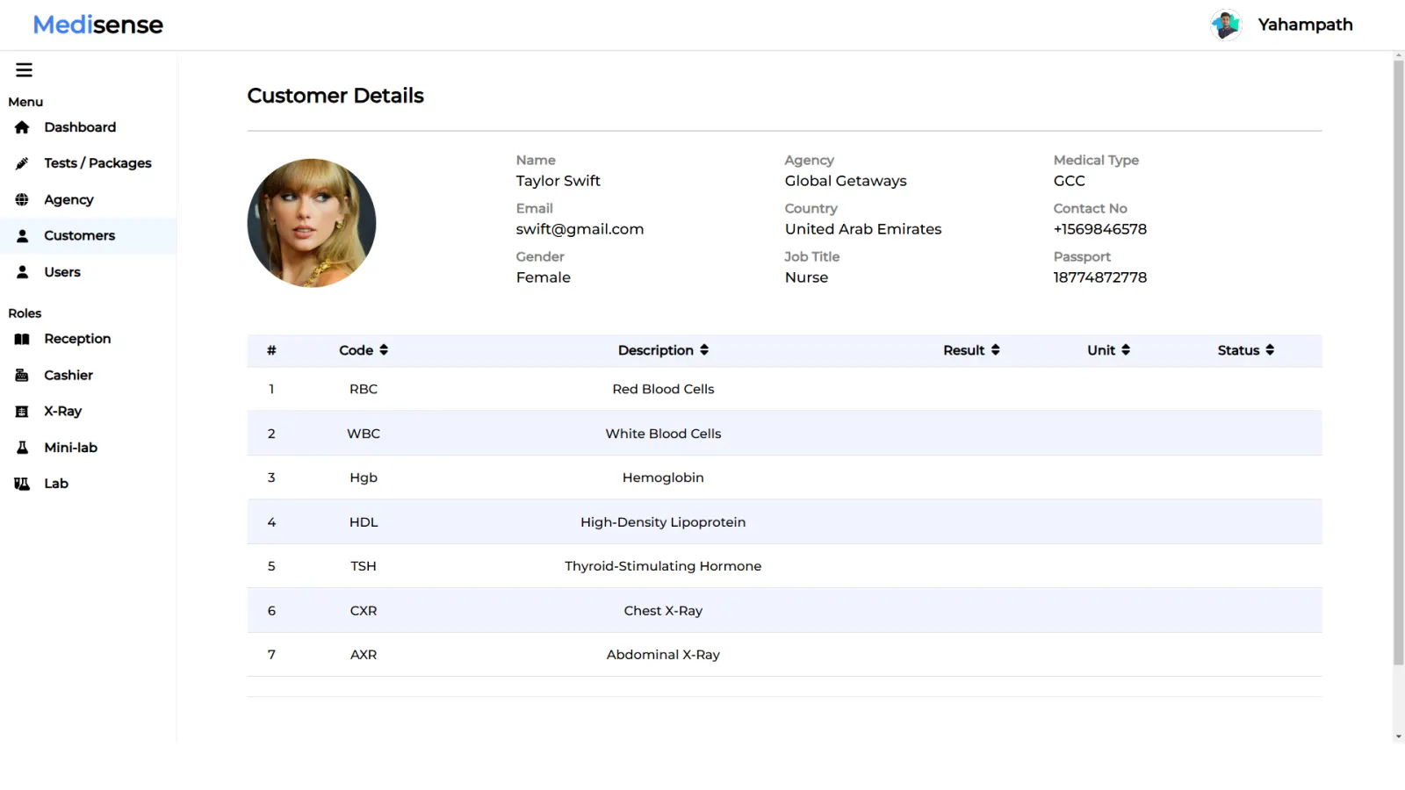1405x790 pixels.
Task: Toggle the hamburger menu icon
Action: tap(24, 70)
